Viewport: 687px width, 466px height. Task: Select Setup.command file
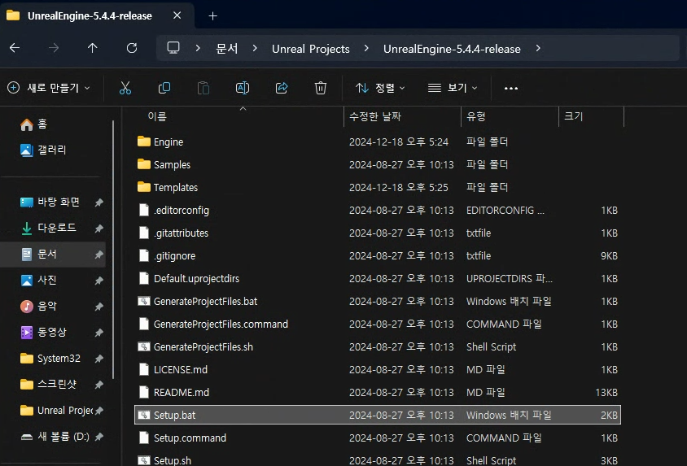click(x=377, y=438)
